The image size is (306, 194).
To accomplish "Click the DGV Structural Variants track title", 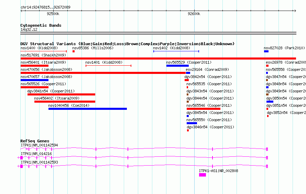I will [128, 44].
